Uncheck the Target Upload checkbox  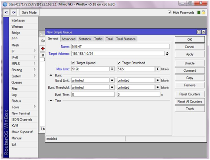click(x=73, y=63)
